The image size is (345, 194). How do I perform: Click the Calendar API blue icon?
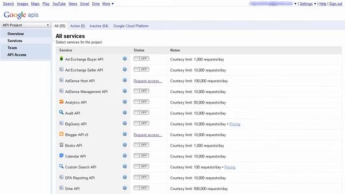tap(61, 156)
